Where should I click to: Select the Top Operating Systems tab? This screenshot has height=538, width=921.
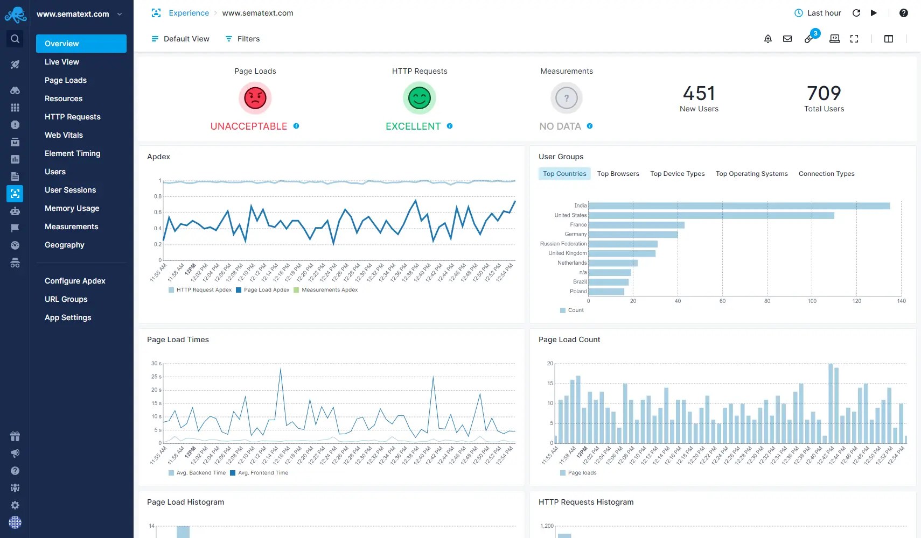(751, 173)
